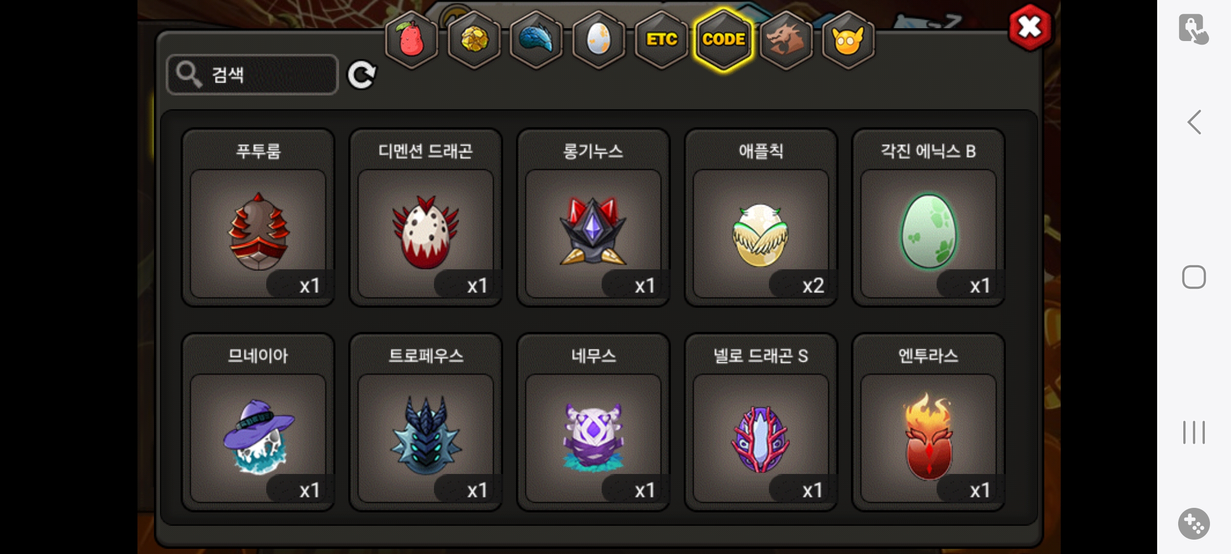Focus the 검색 search field
Viewport: 1231px width, 554px height.
click(252, 75)
